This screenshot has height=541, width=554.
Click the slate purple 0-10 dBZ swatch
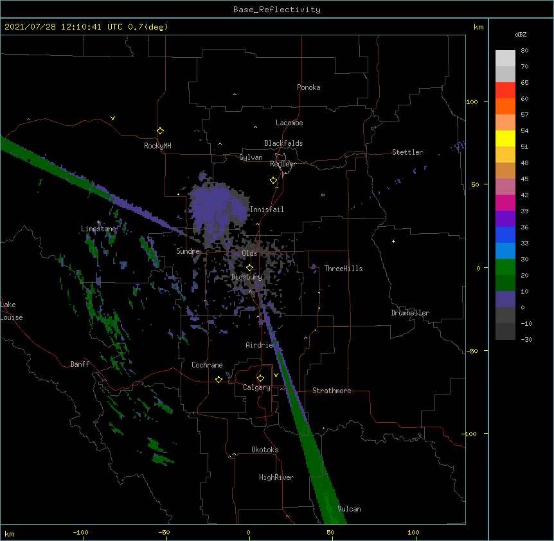[x=505, y=299]
